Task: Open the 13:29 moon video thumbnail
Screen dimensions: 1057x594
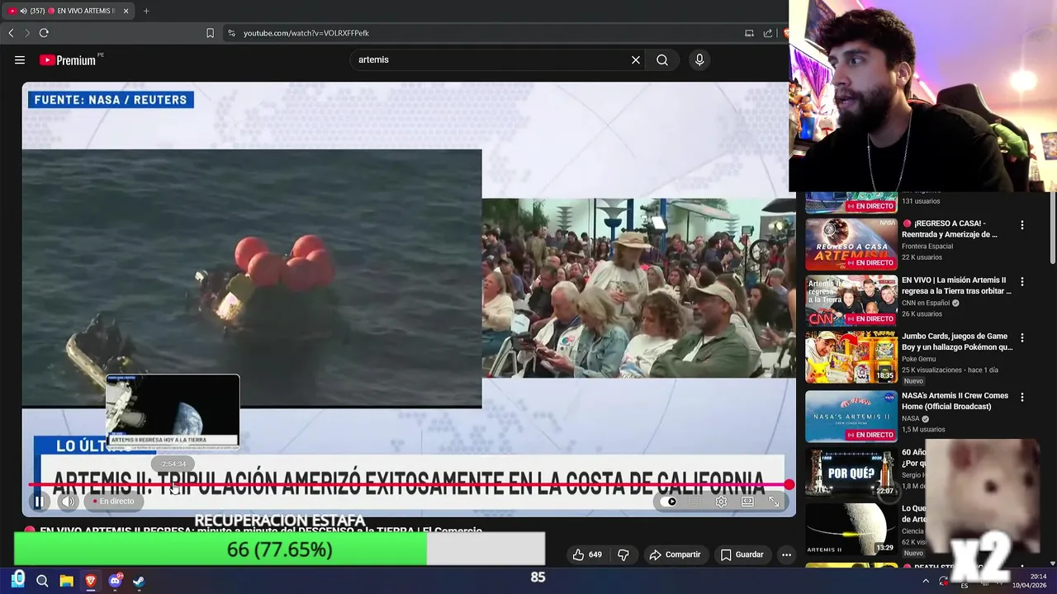Action: 851,530
